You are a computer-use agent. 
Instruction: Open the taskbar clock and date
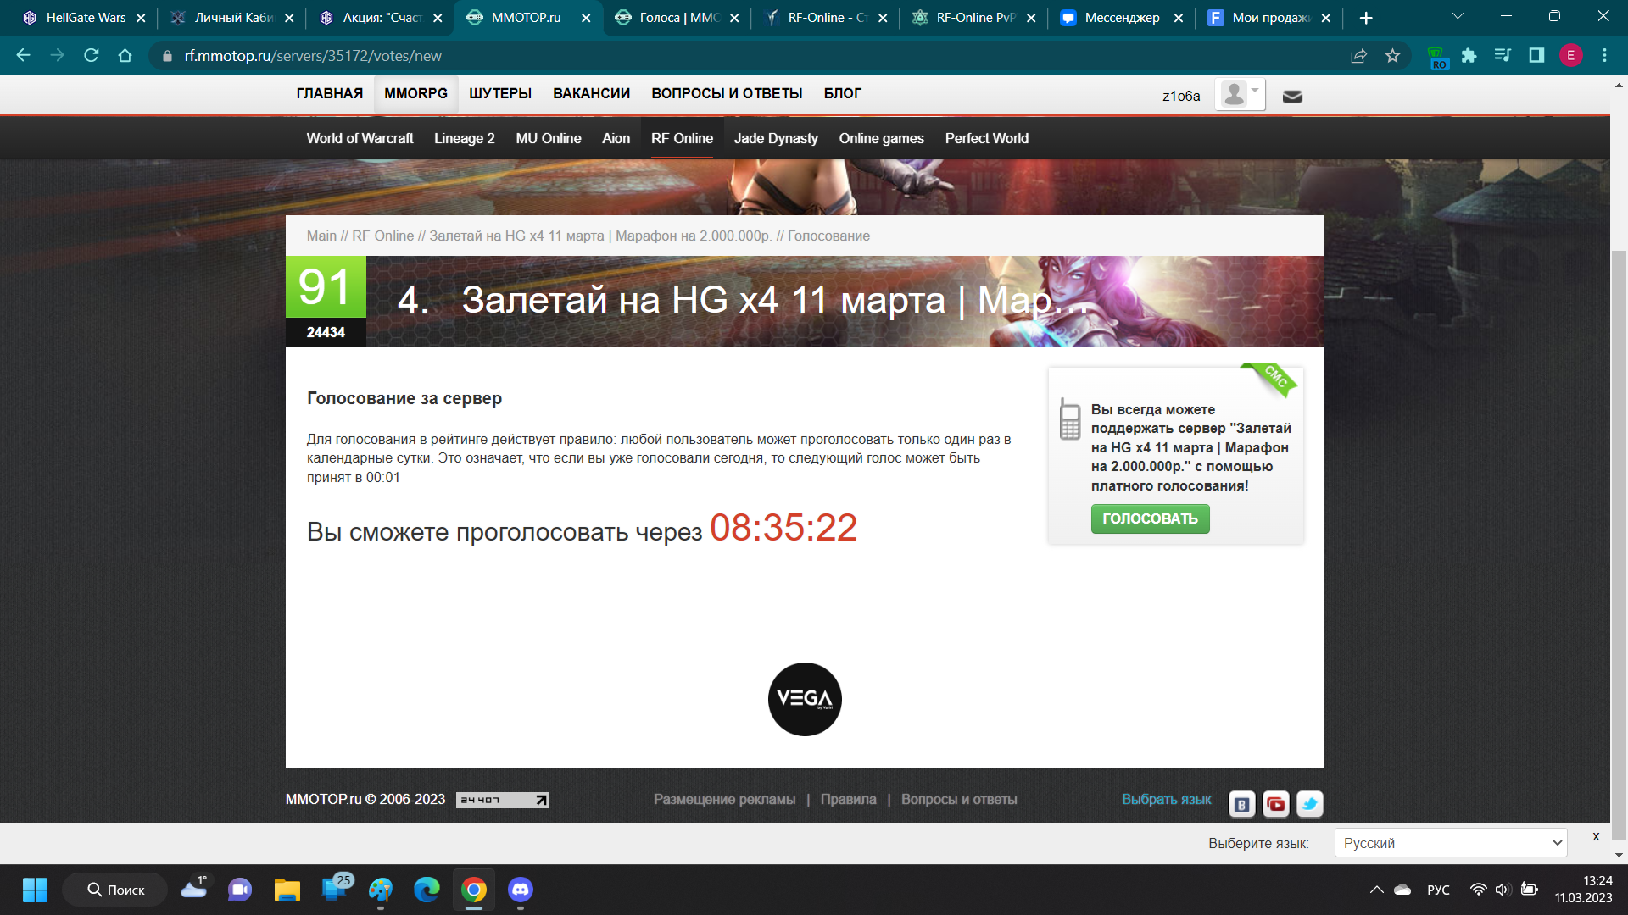click(1583, 890)
